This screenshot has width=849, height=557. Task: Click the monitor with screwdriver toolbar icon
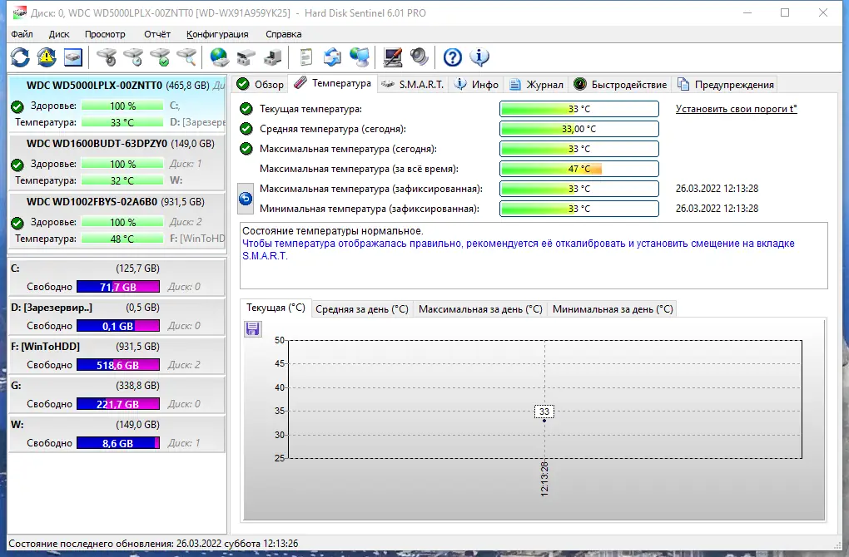pyautogui.click(x=393, y=57)
